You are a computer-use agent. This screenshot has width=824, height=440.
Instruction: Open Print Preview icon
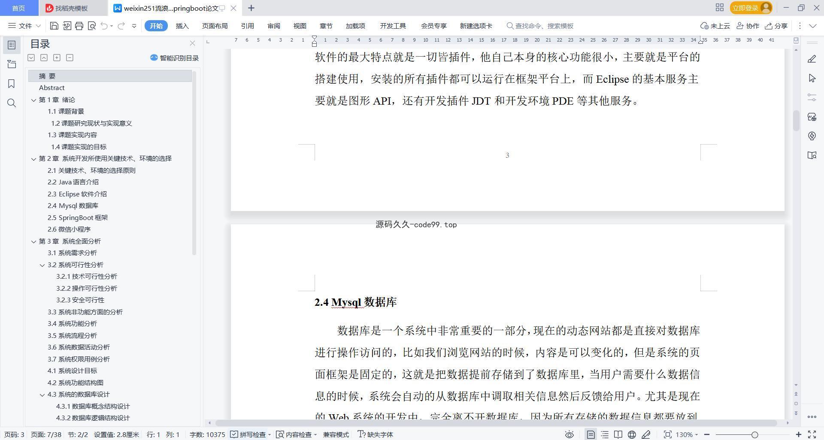[x=91, y=26]
